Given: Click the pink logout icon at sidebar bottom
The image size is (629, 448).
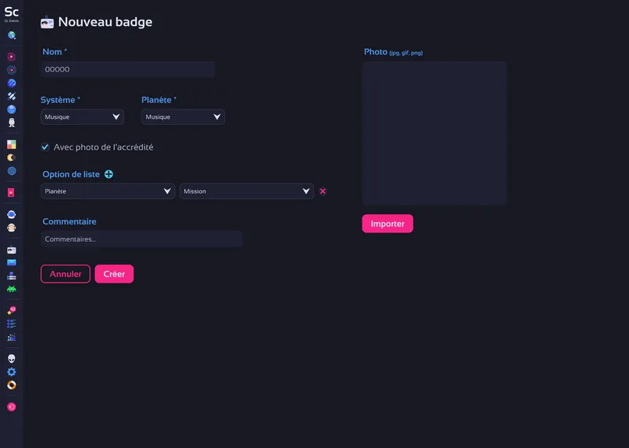Looking at the screenshot, I should point(12,407).
